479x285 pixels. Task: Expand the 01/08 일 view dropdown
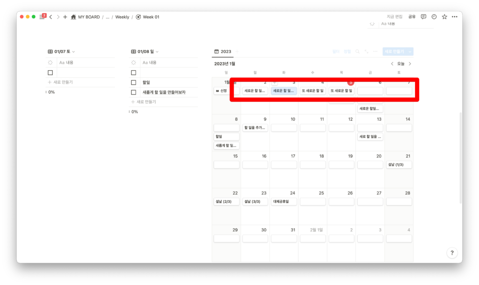[157, 51]
